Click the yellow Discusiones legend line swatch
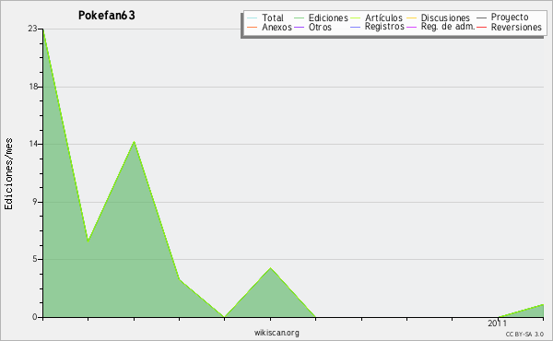This screenshot has height=341, width=553. pyautogui.click(x=412, y=18)
